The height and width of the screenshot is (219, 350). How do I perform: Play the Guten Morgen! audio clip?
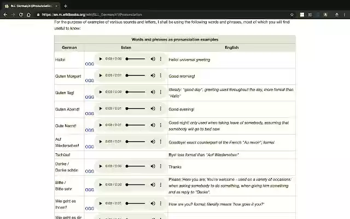(x=101, y=76)
